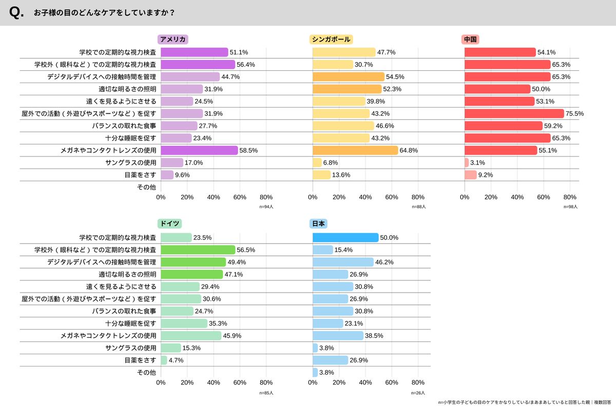Image resolution: width=616 pixels, height=410 pixels.
Task: Click the large Q. icon in header
Action: (x=17, y=13)
